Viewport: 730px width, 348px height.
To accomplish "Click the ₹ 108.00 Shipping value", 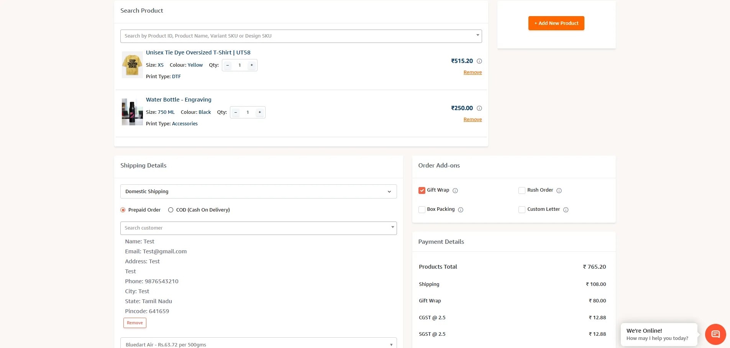I will pos(596,284).
